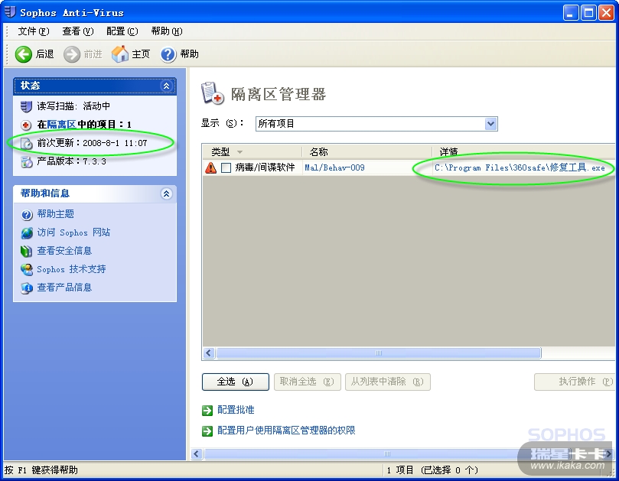
Task: Maximize the Sophos Anti-Virus window
Action: 588,13
